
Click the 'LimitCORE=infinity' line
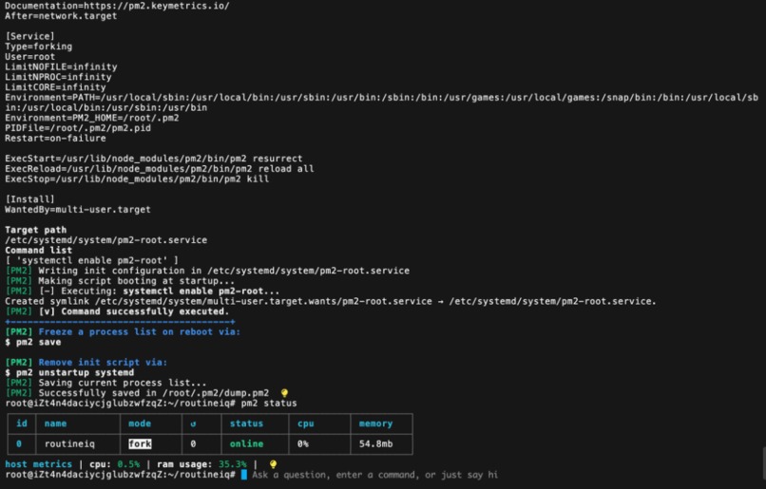tap(55, 87)
